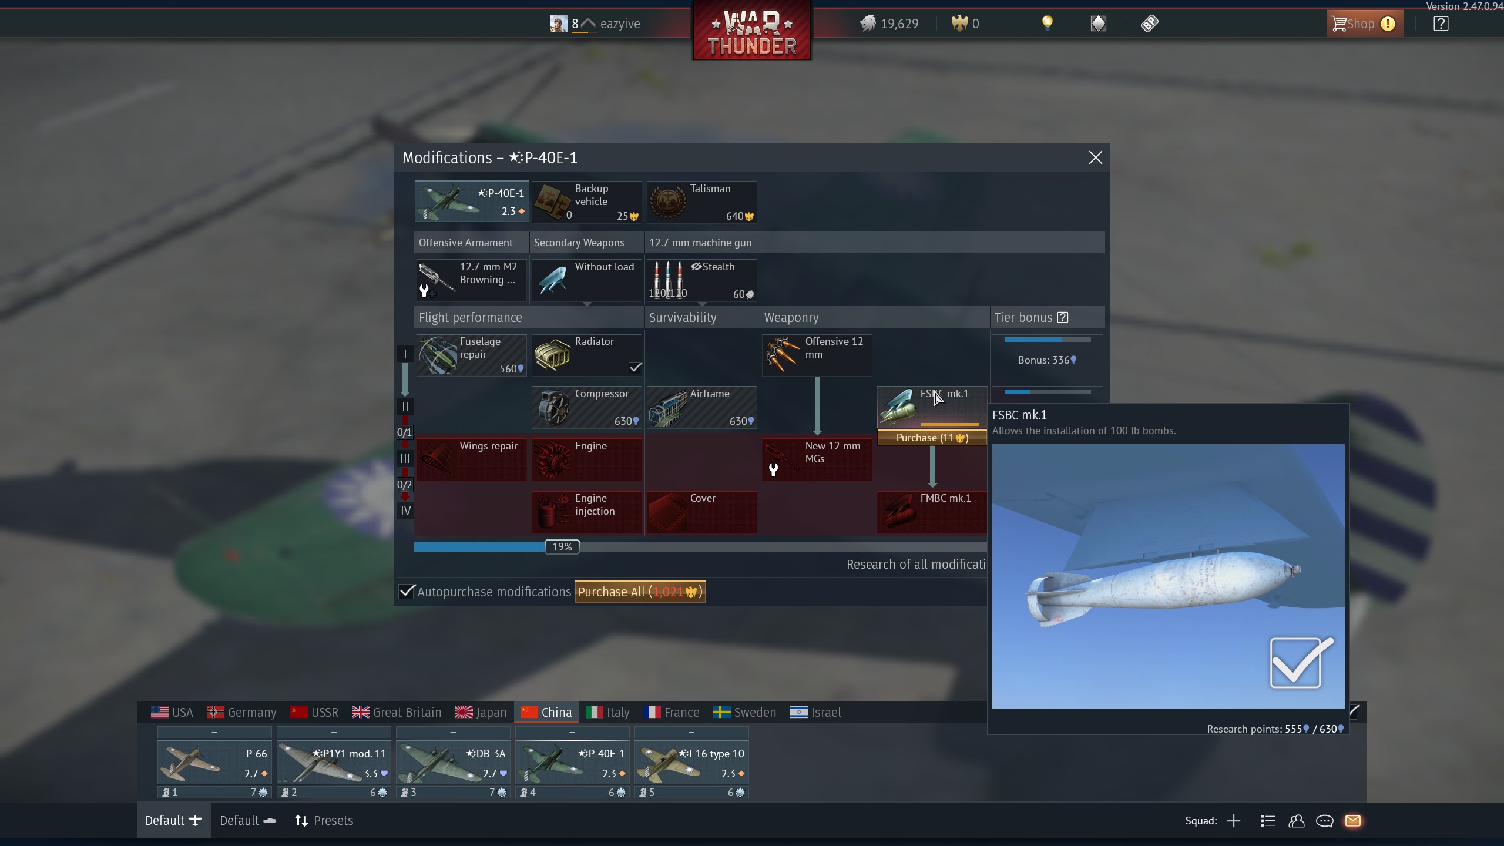Select the Compressor modification
The image size is (1504, 846).
(x=587, y=407)
